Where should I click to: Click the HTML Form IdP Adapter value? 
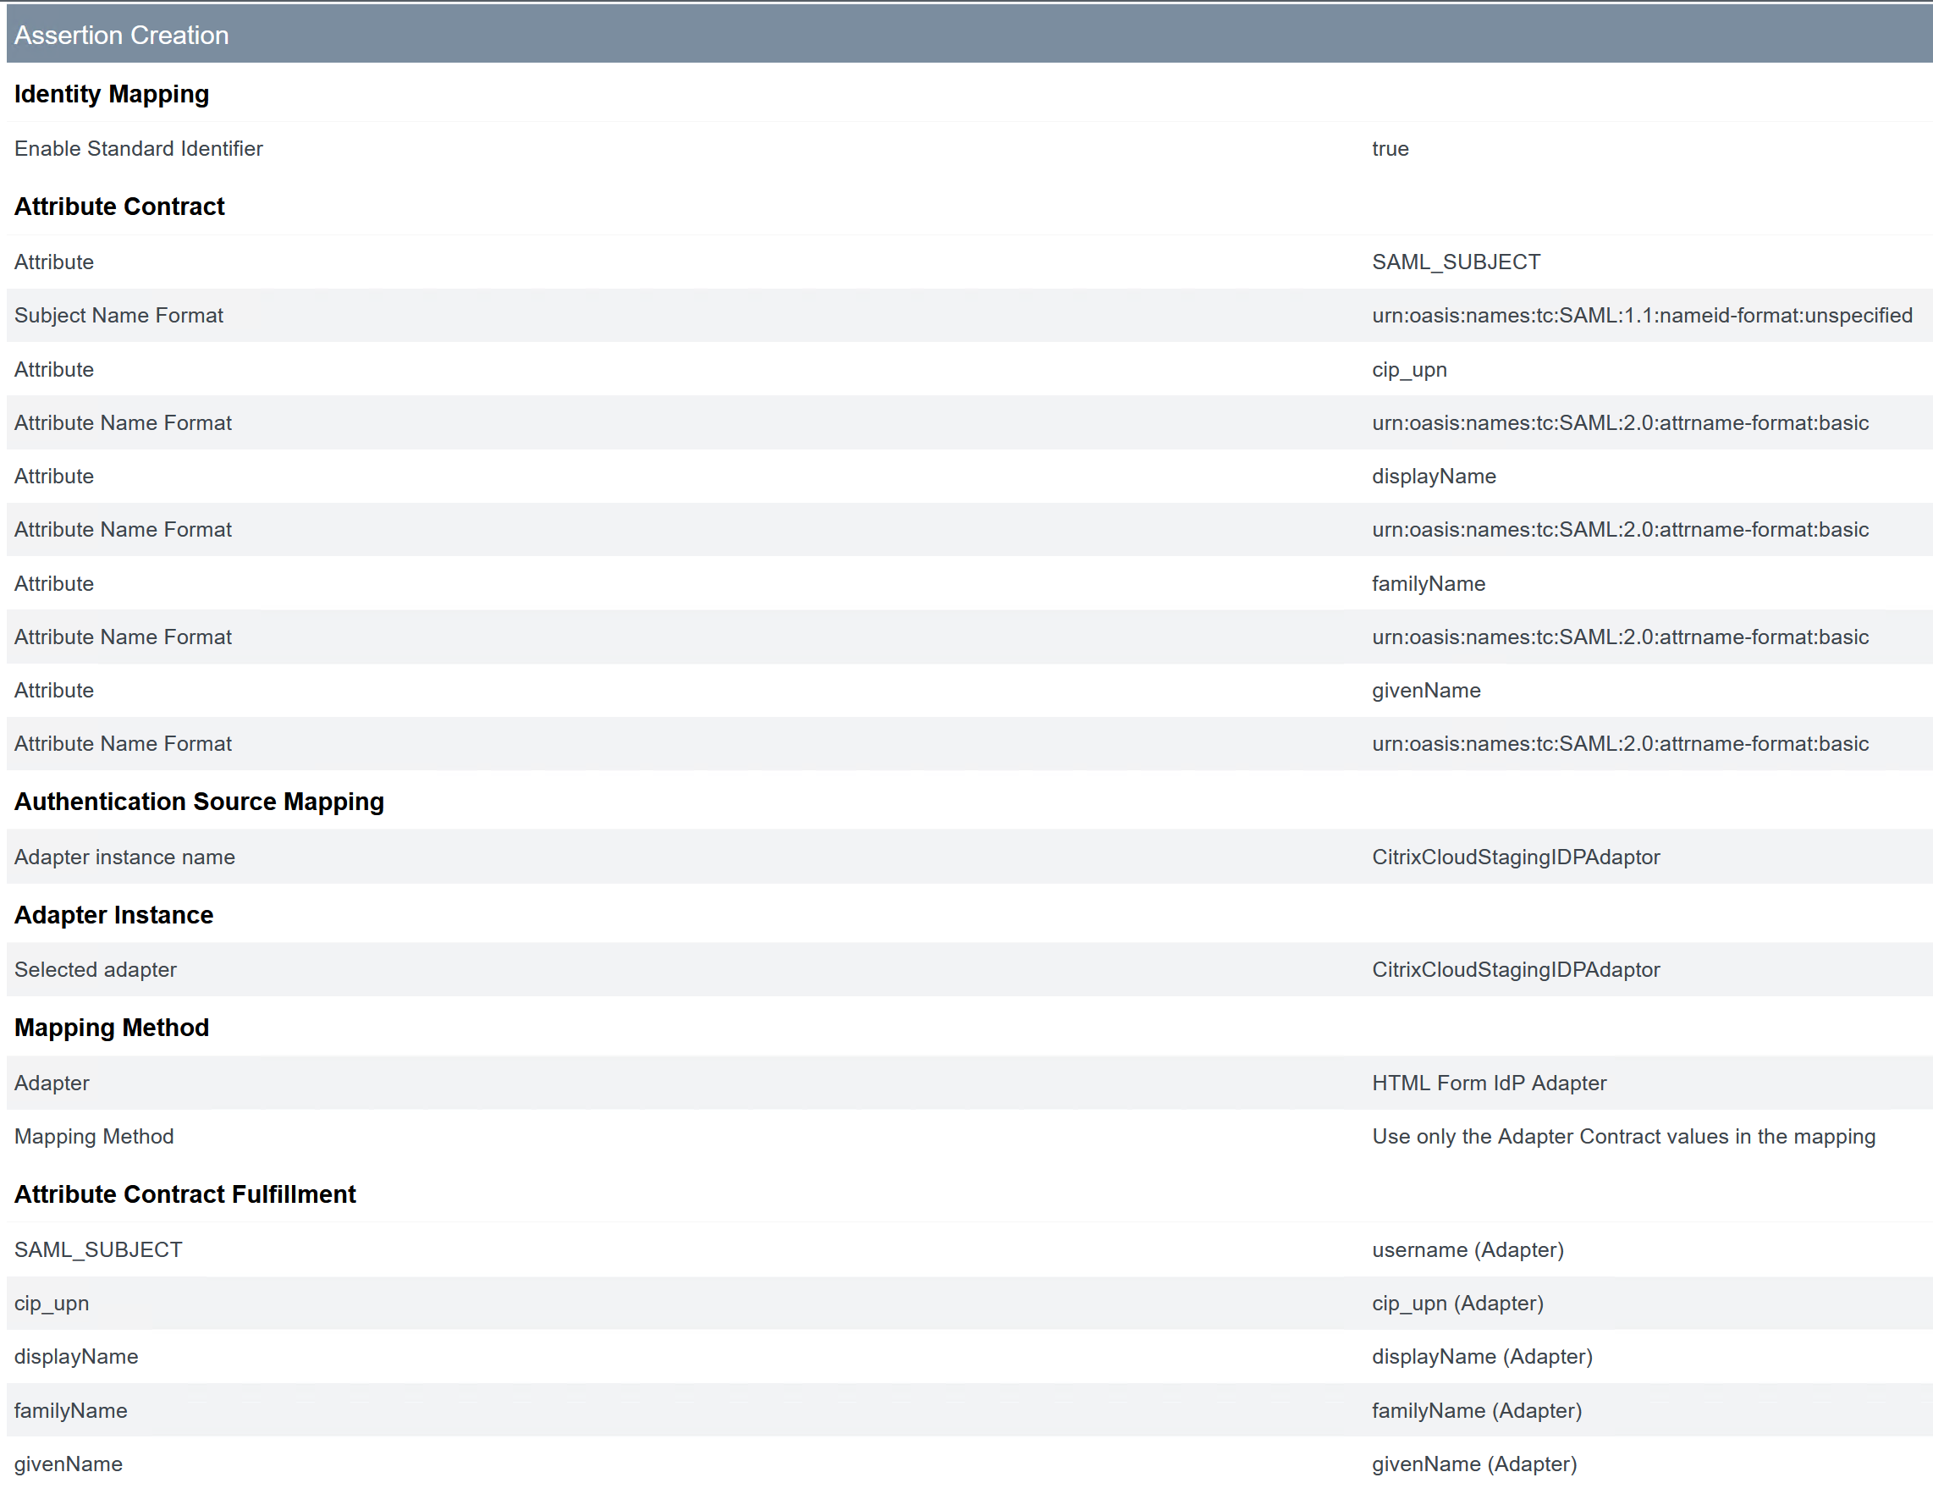coord(1489,1083)
